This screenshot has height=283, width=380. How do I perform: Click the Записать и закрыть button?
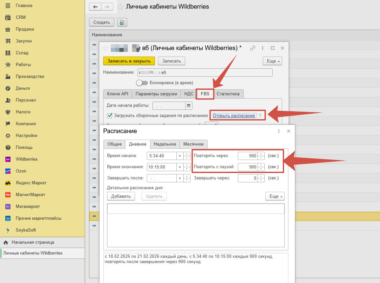tap(129, 61)
